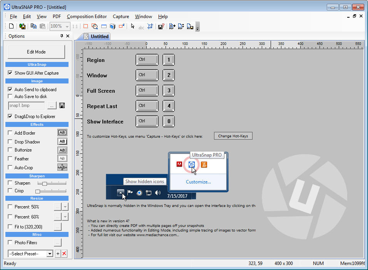Screen dimensions: 368x270
Task: Open the Capture menu
Action: point(120,17)
